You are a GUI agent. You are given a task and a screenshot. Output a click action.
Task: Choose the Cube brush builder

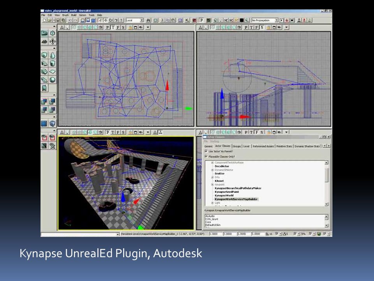[x=44, y=55]
